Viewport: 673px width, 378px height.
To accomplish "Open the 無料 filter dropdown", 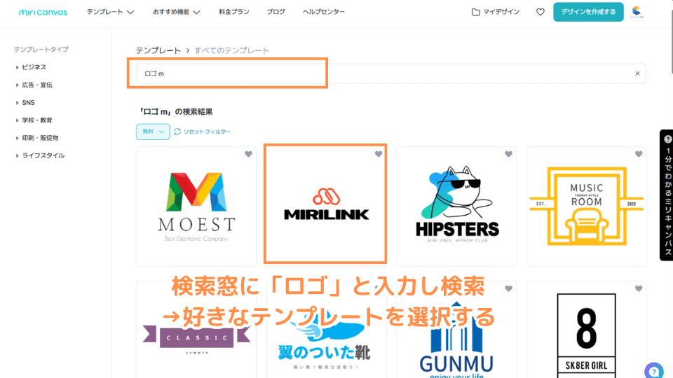I will tap(153, 132).
